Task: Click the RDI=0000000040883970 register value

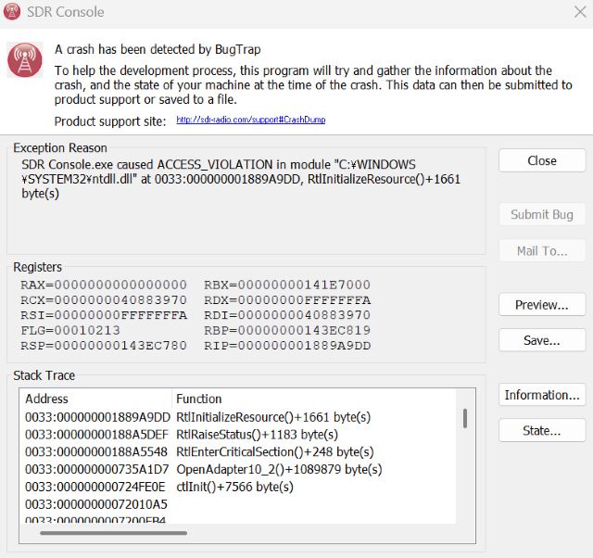Action: tap(287, 315)
